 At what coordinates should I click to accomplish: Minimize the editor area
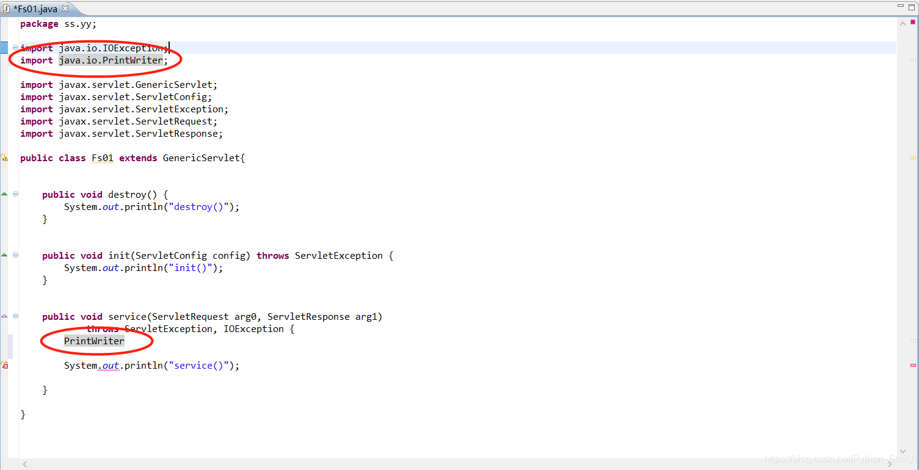900,7
